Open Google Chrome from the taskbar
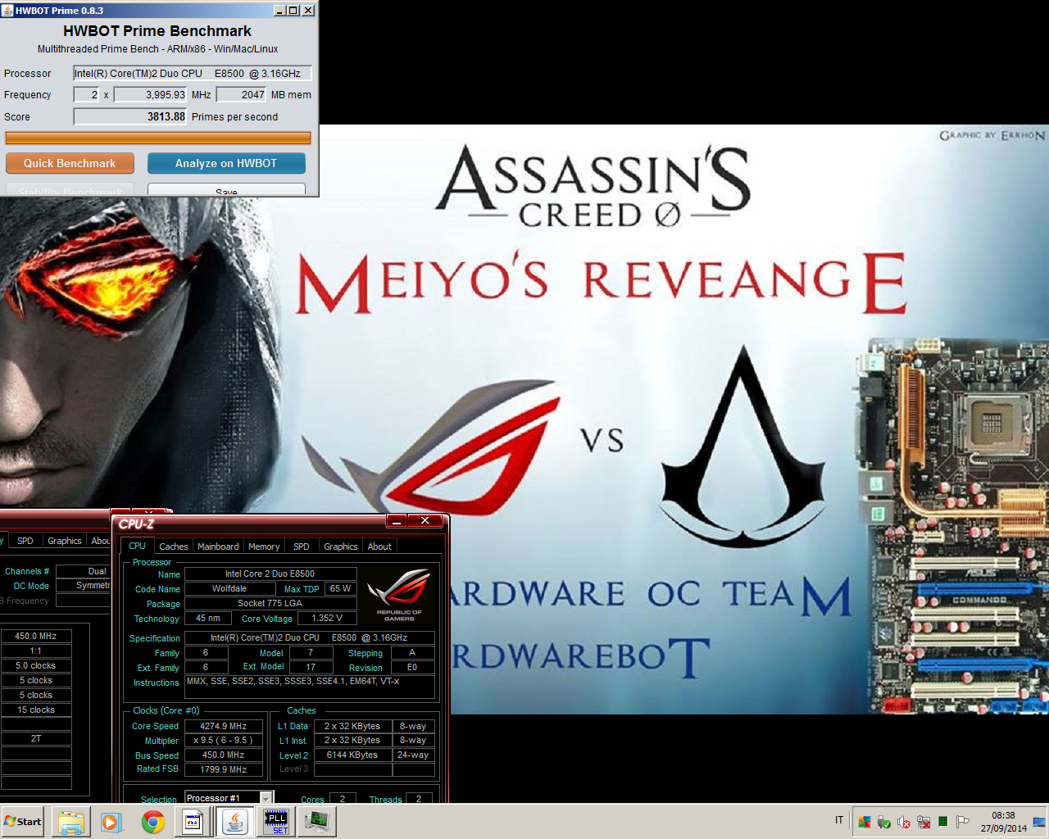This screenshot has height=839, width=1049. (x=152, y=822)
